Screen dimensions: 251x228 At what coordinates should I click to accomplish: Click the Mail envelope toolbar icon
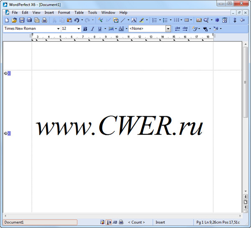[37, 20]
